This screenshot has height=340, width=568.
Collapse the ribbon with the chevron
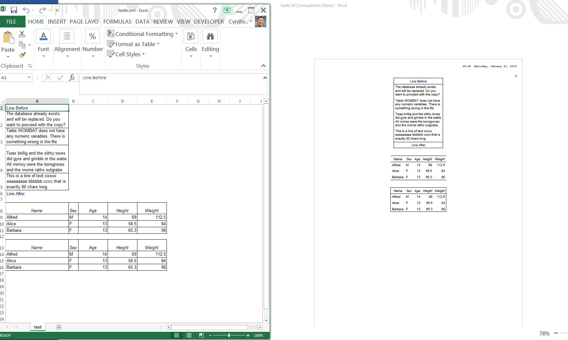coord(264,66)
